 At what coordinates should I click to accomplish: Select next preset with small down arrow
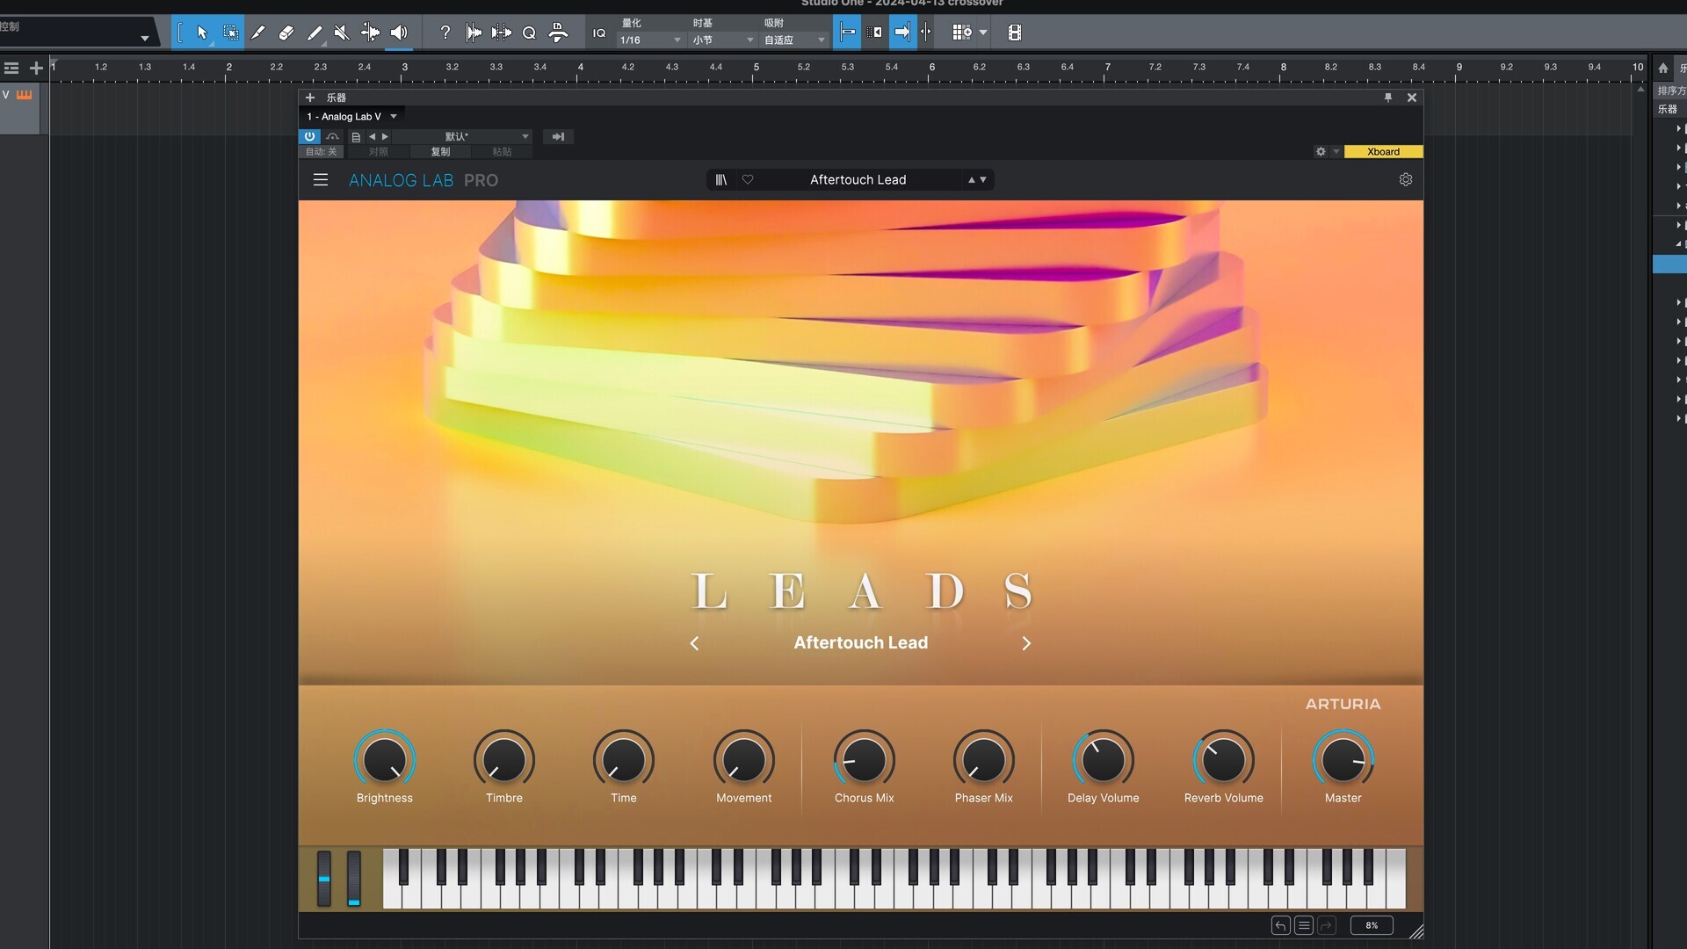[x=983, y=179]
